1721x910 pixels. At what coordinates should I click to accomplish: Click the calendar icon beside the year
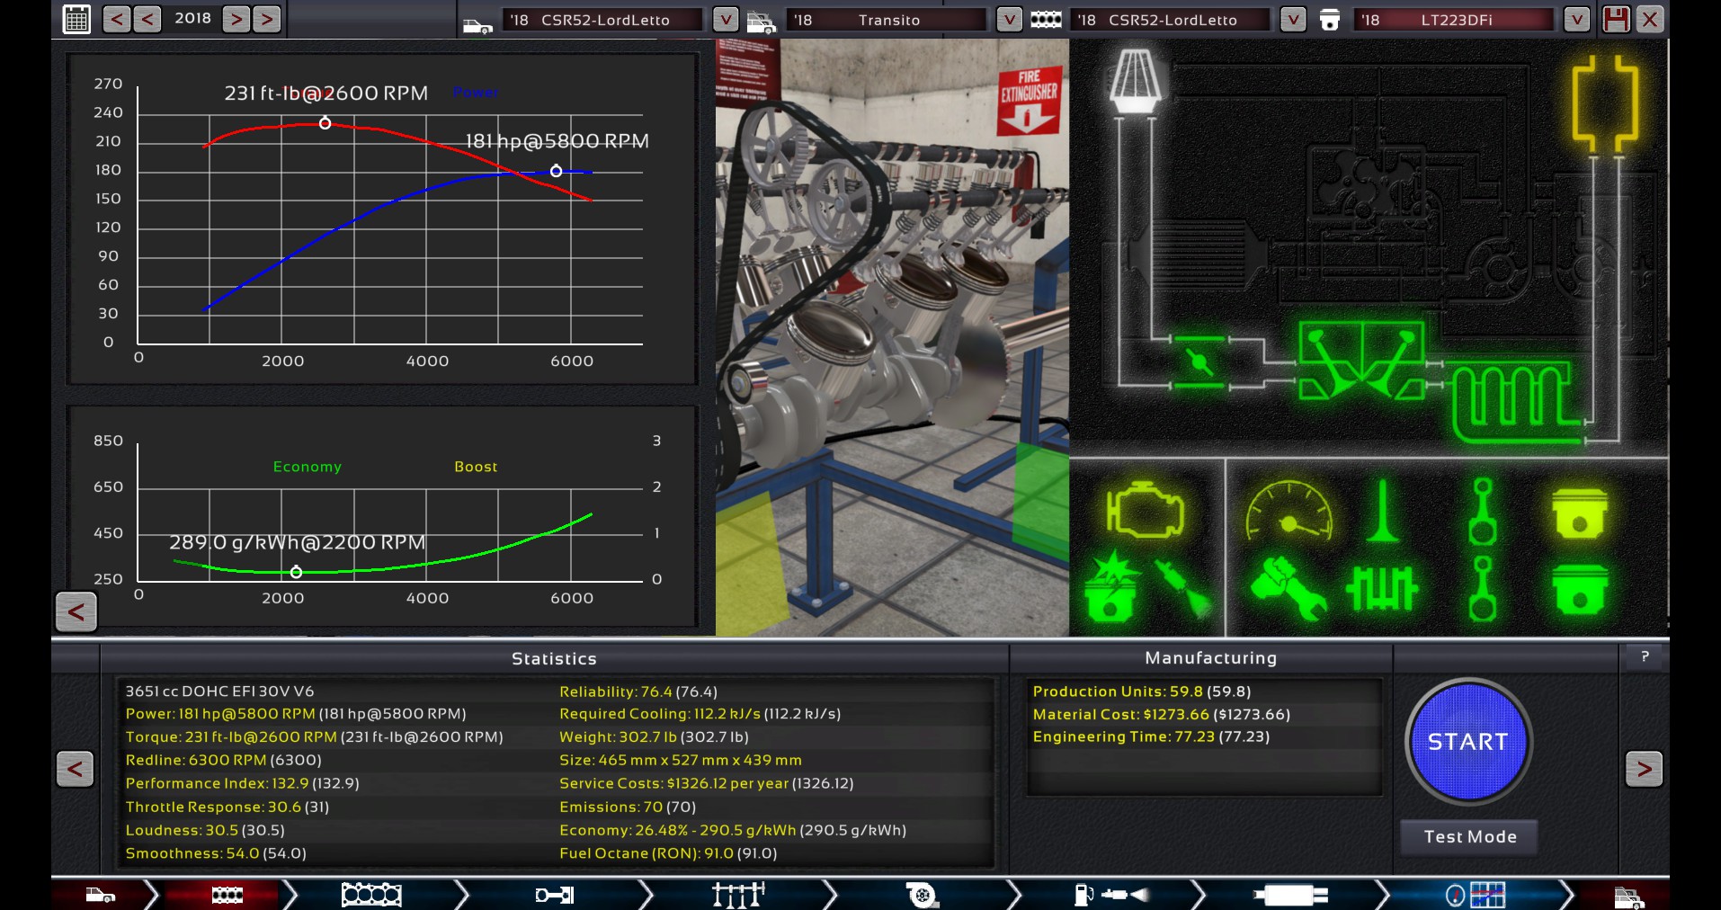[76, 19]
